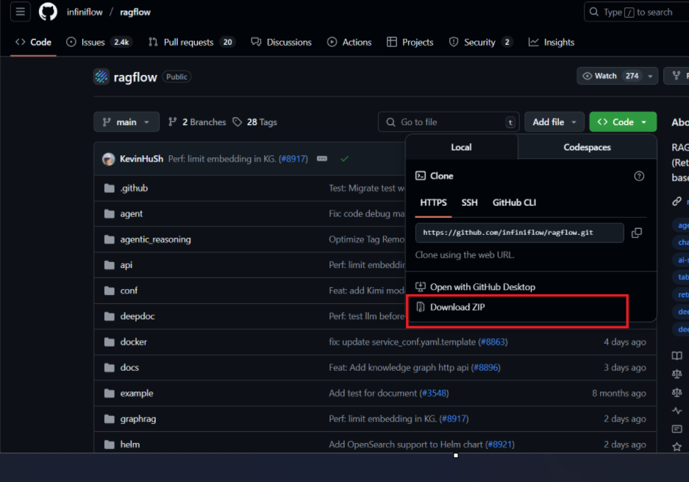The image size is (689, 482).
Task: Click the fork icon button
Action: (x=676, y=76)
